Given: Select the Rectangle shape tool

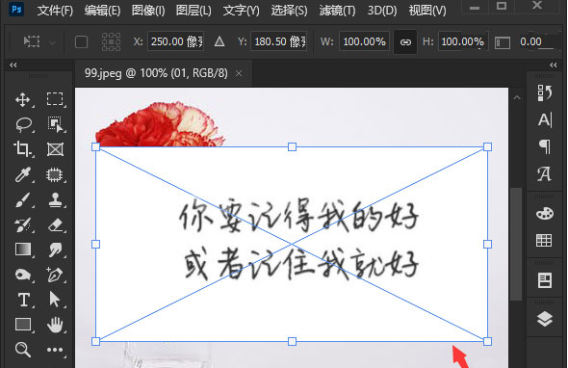Looking at the screenshot, I should (x=23, y=324).
